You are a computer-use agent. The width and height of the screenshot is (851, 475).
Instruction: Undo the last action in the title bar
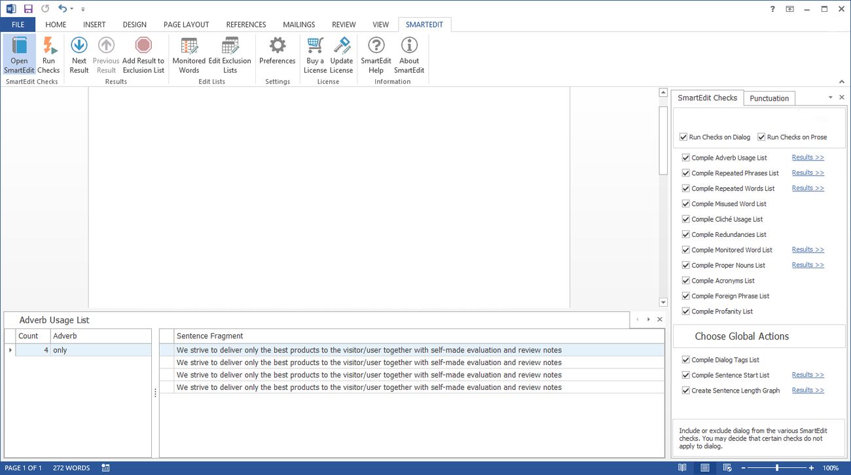(62, 9)
